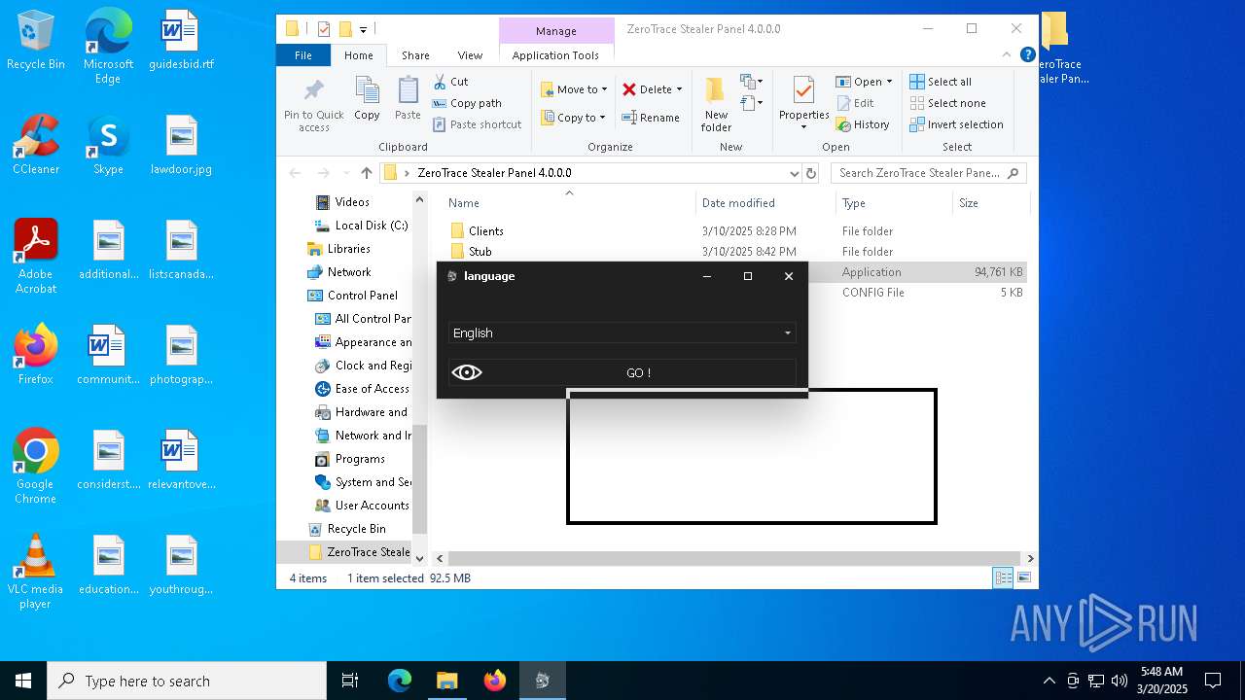Open the File tab
1245x700 pixels.
coord(303,55)
